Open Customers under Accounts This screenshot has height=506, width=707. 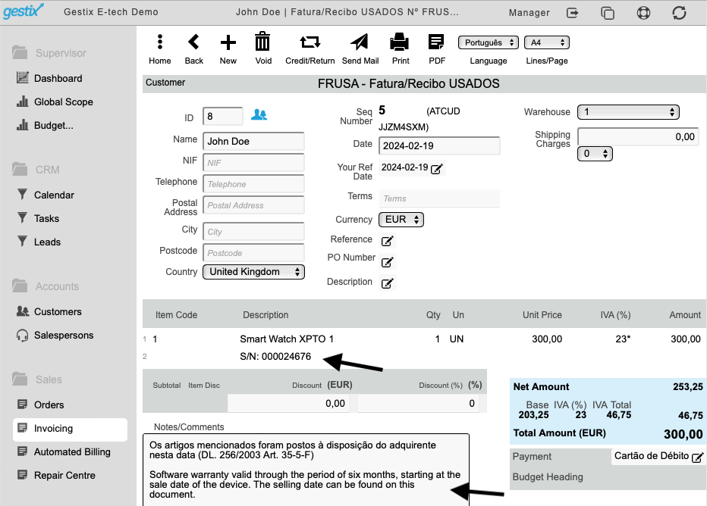pyautogui.click(x=58, y=311)
